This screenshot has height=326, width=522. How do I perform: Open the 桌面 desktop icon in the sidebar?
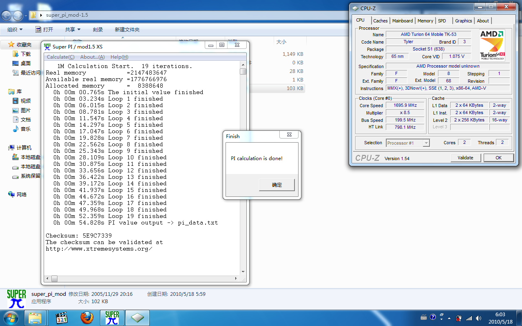(x=15, y=63)
